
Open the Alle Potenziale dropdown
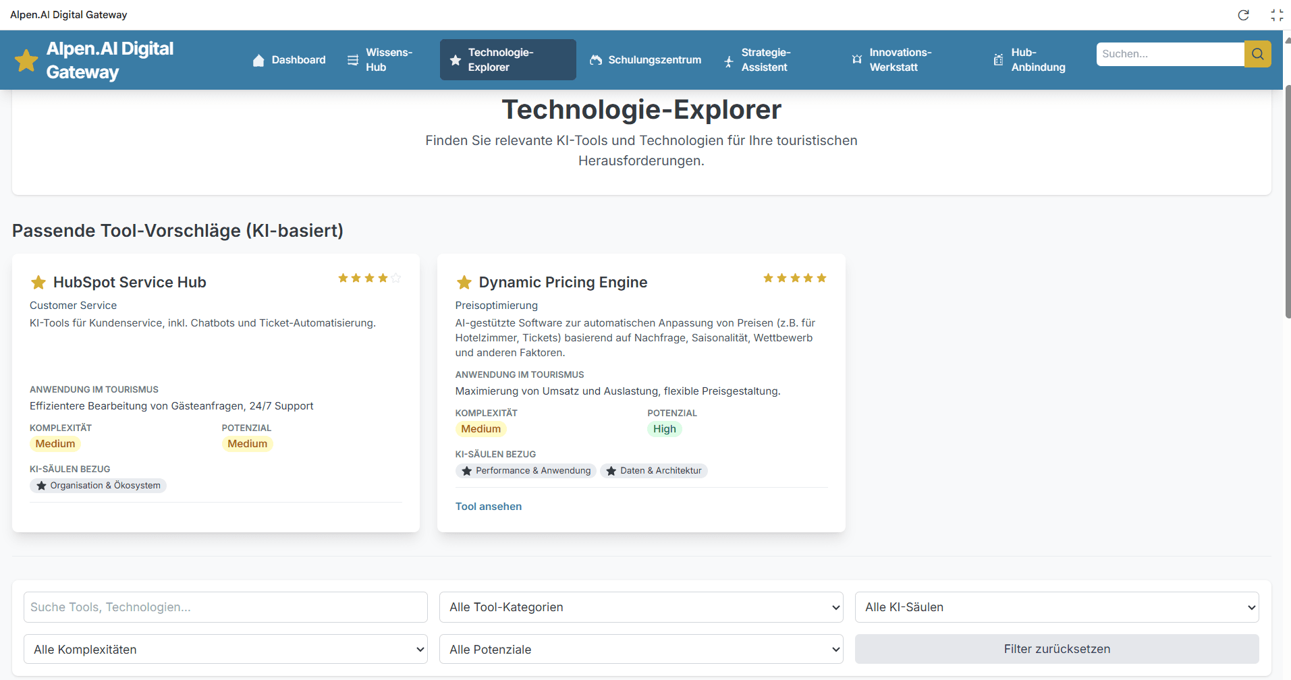tap(641, 649)
